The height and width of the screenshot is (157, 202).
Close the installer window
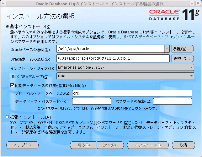(x=198, y=3)
